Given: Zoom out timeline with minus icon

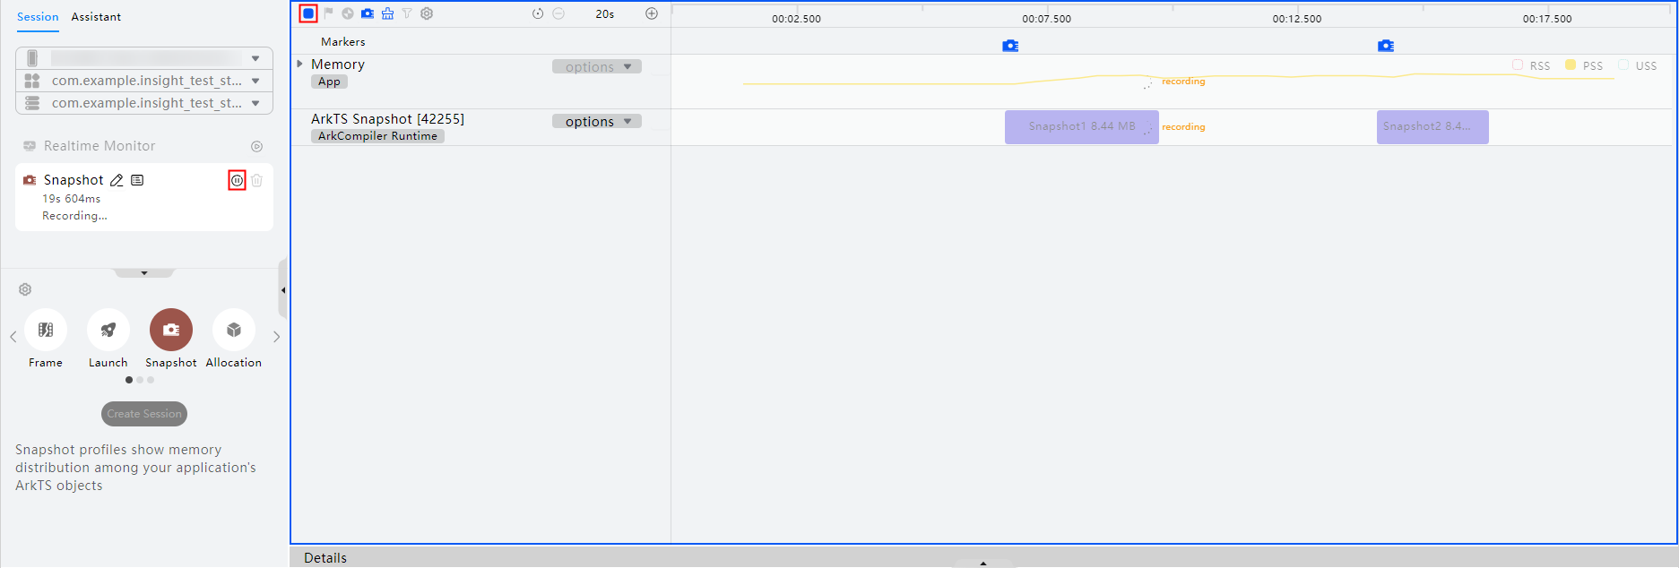Looking at the screenshot, I should point(558,13).
